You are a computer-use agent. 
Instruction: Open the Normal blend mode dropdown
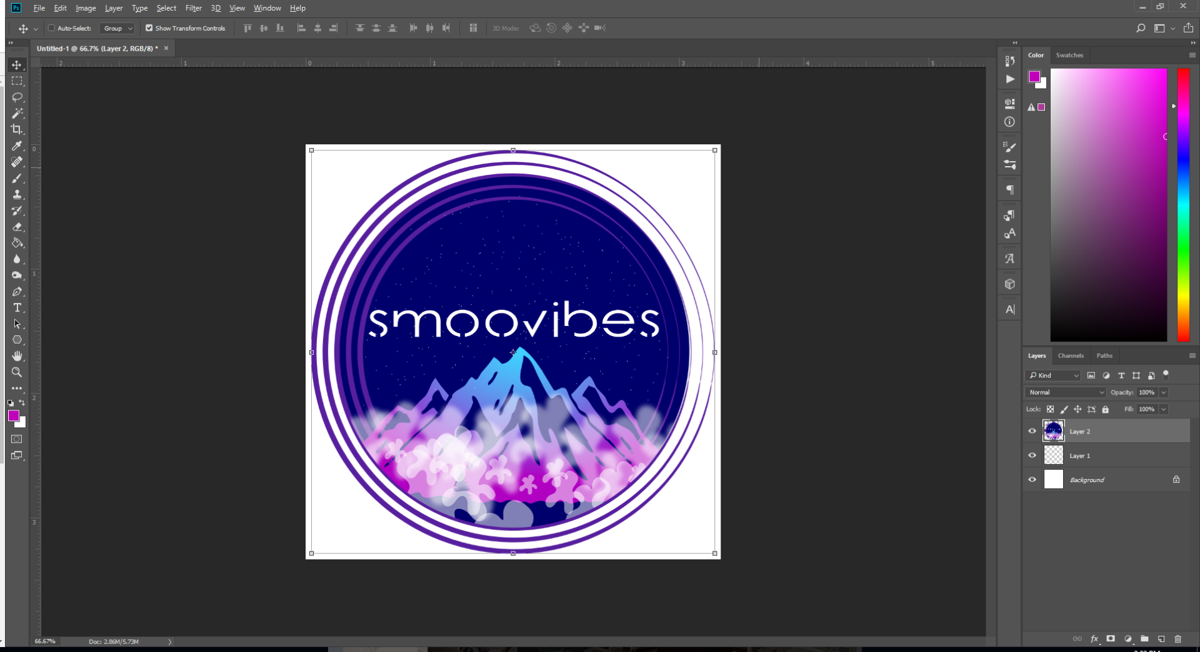click(x=1065, y=392)
